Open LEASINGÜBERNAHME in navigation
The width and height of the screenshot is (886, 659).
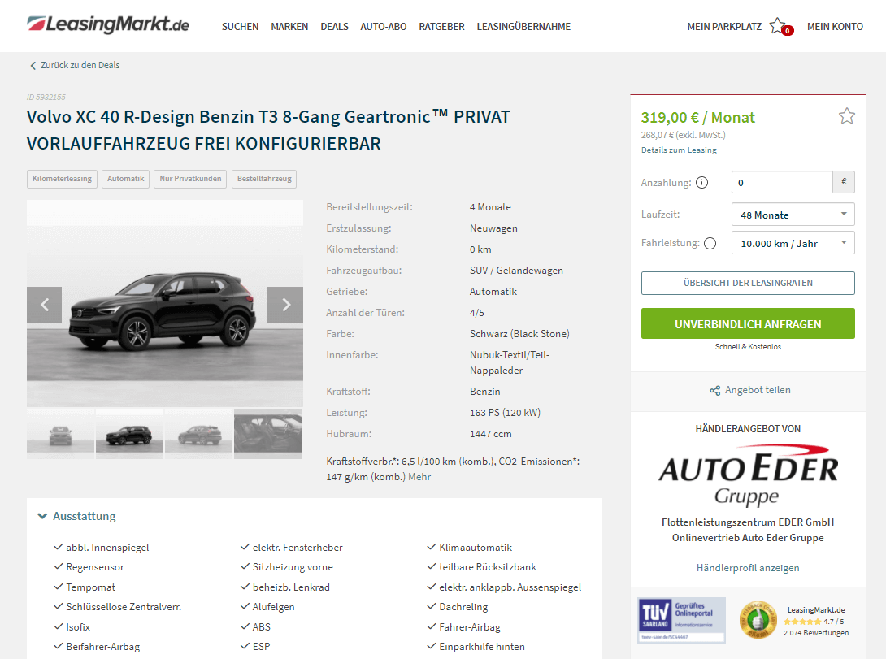pyautogui.click(x=523, y=27)
